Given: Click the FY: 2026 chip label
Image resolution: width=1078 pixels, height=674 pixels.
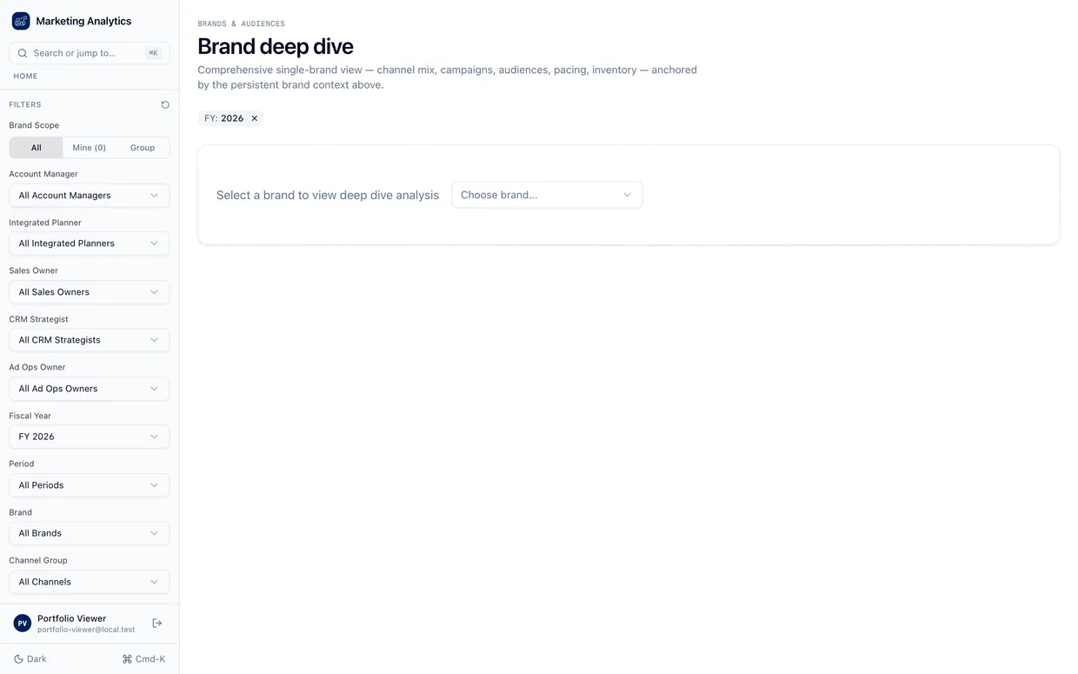Looking at the screenshot, I should (x=224, y=118).
